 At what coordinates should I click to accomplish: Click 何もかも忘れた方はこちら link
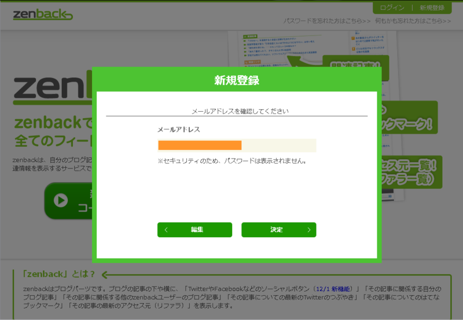[x=413, y=21]
